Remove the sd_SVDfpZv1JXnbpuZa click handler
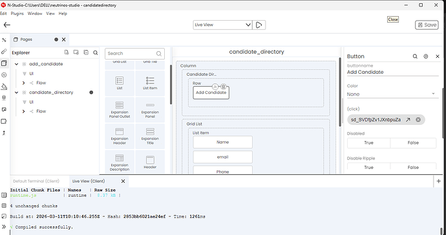The height and width of the screenshot is (235, 446). (418, 120)
